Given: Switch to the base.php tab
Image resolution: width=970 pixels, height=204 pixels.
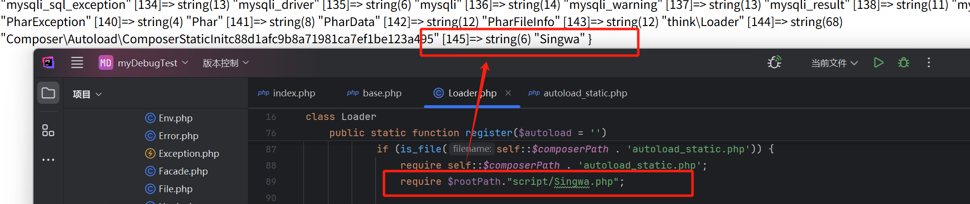Looking at the screenshot, I should [375, 93].
